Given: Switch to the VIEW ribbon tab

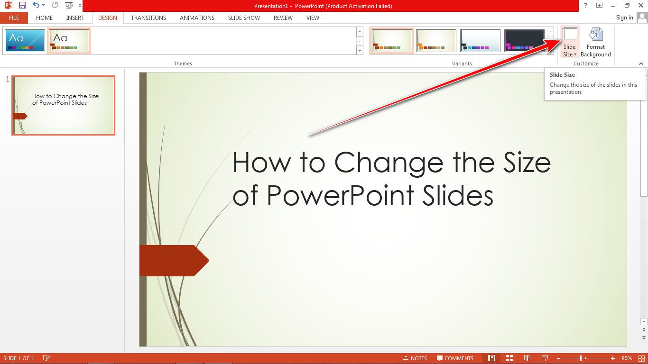Looking at the screenshot, I should (313, 18).
